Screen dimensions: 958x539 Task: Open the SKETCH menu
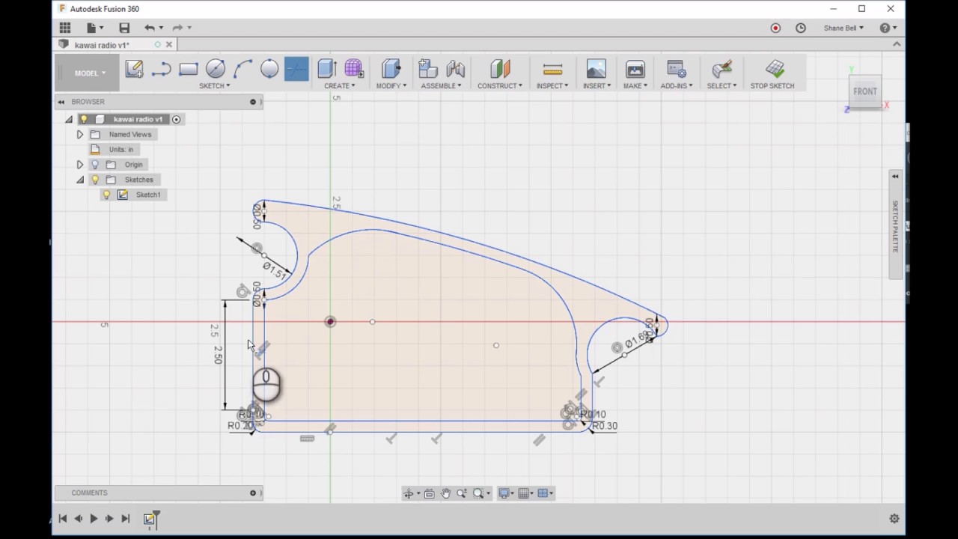[x=214, y=86]
